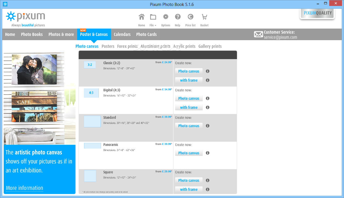344x198 pixels.
Task: Create Panoramic Photo canvas
Action: click(189, 153)
